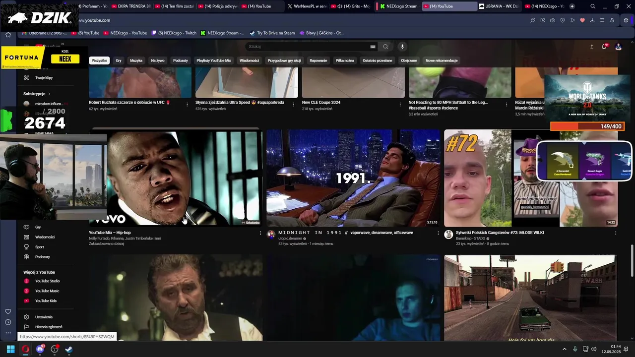Select the Nowe rekomendacje chip
The width and height of the screenshot is (635, 357).
[x=442, y=60]
